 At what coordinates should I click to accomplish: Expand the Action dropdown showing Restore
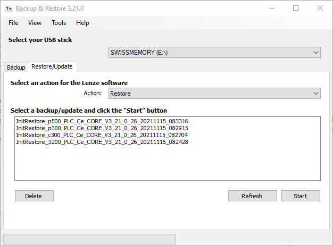pos(214,94)
